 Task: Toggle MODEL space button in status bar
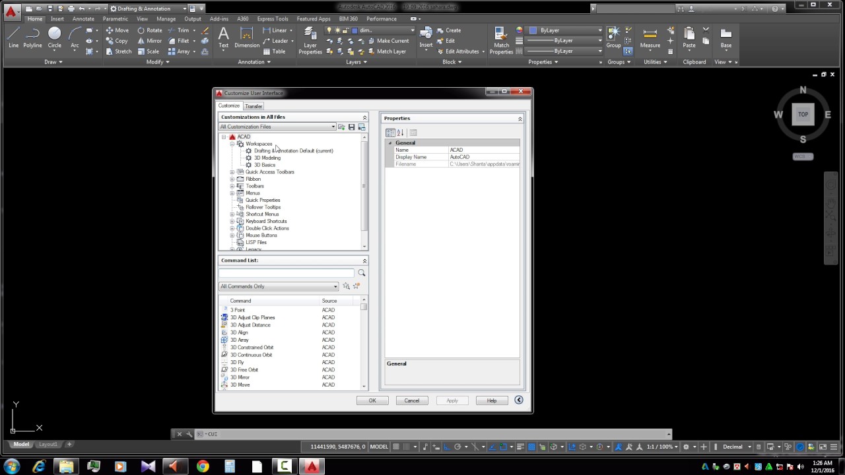(x=379, y=447)
